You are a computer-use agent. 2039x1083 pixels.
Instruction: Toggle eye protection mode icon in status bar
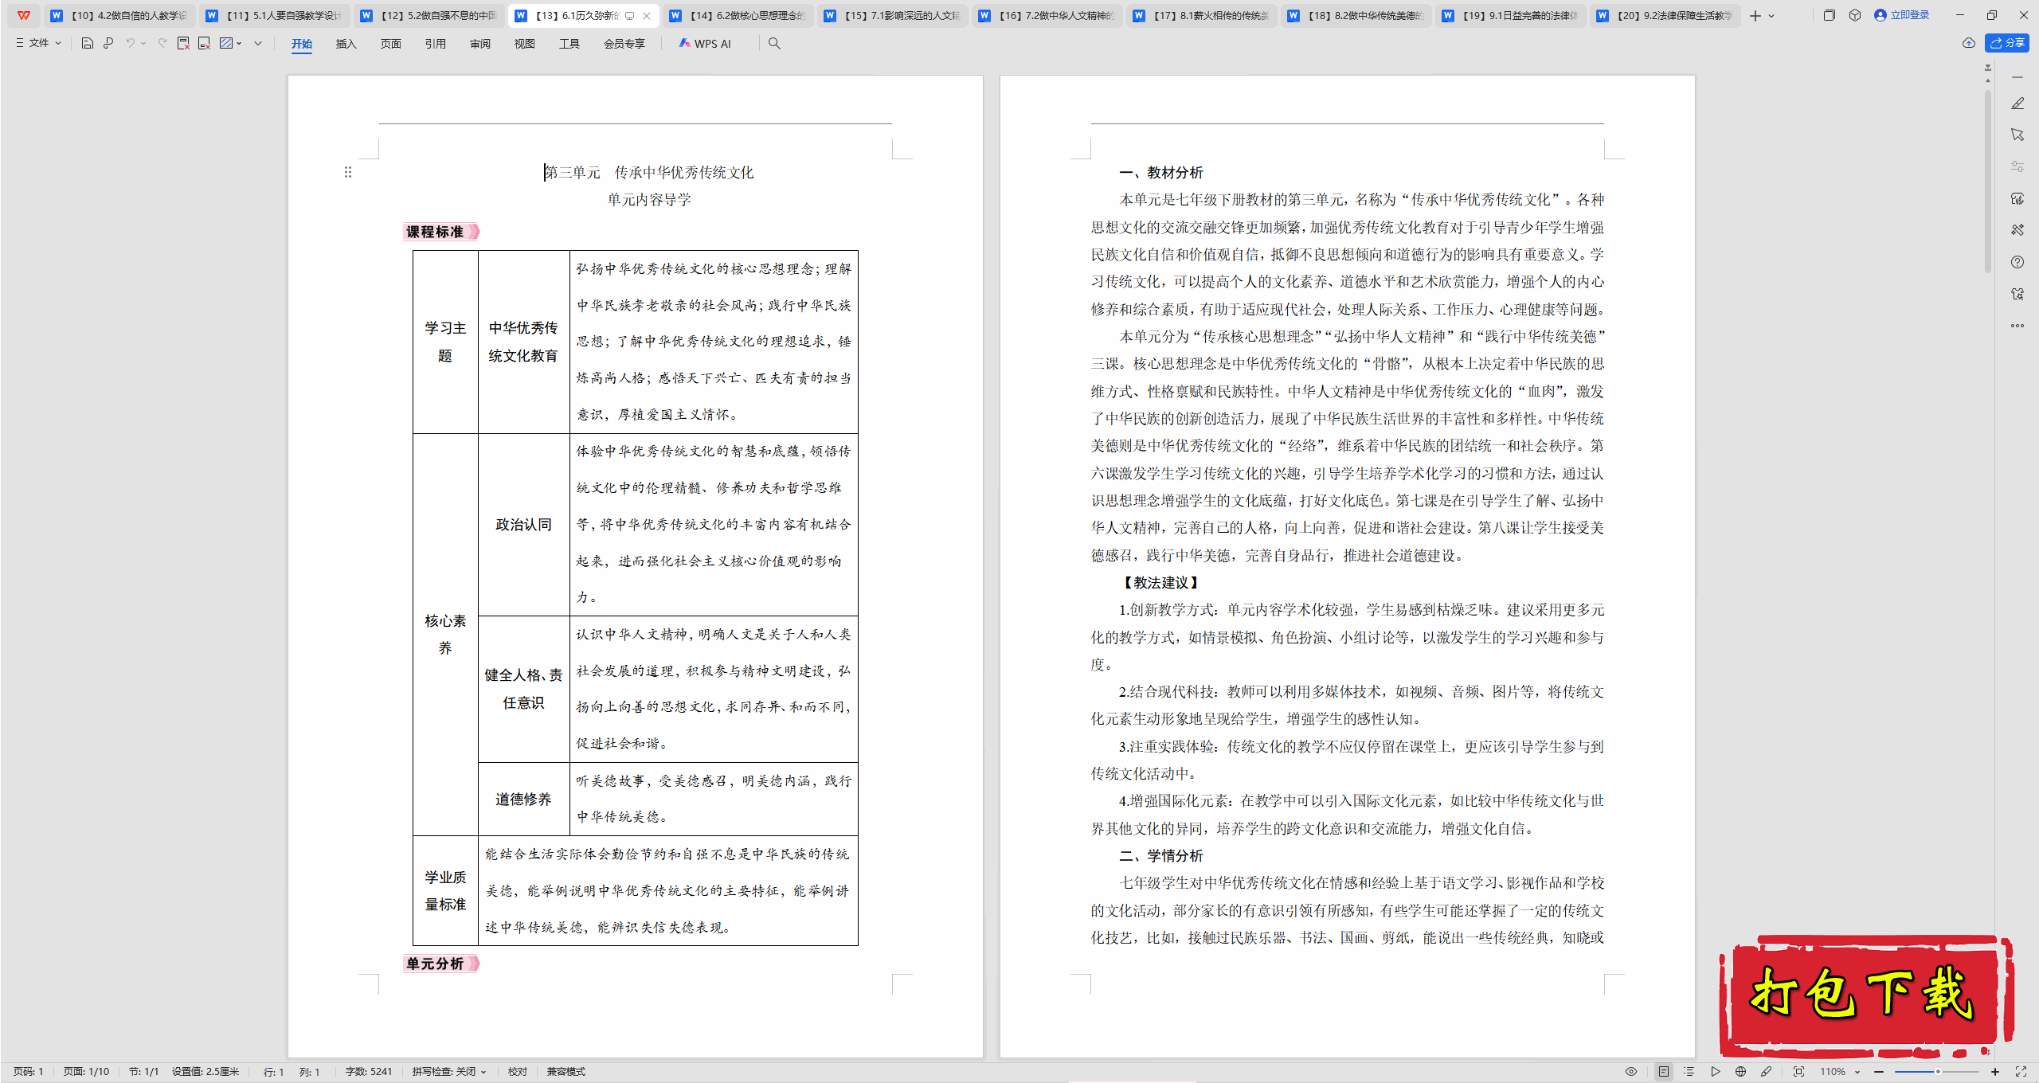1631,1072
